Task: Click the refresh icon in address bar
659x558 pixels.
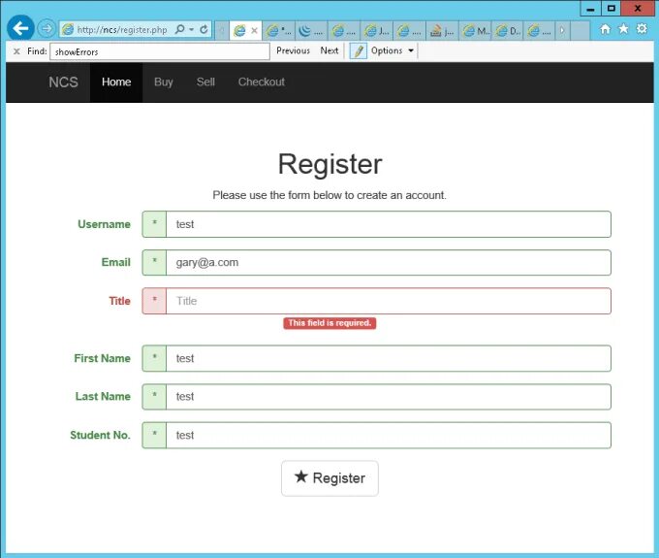Action: [204, 29]
